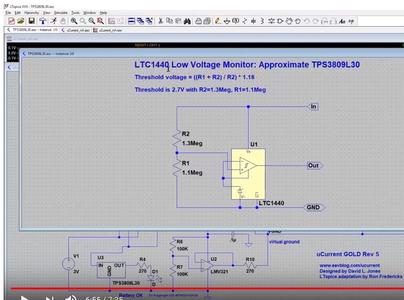The image size is (404, 300).
Task: Open the Tools menu
Action: coord(75,13)
